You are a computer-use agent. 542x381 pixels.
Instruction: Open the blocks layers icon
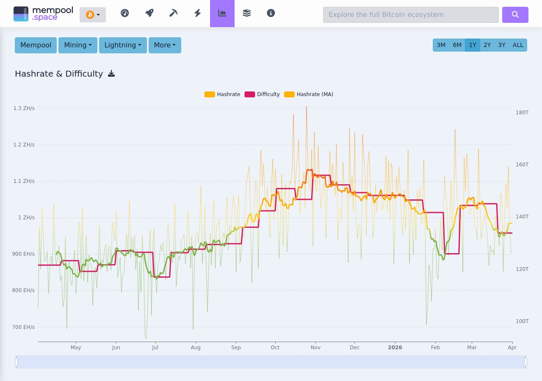pyautogui.click(x=246, y=13)
